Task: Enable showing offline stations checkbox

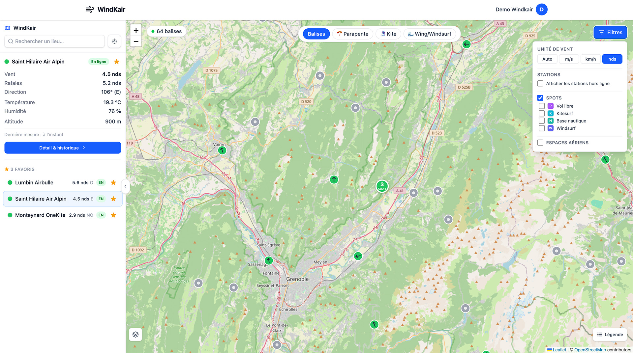Action: tap(540, 84)
